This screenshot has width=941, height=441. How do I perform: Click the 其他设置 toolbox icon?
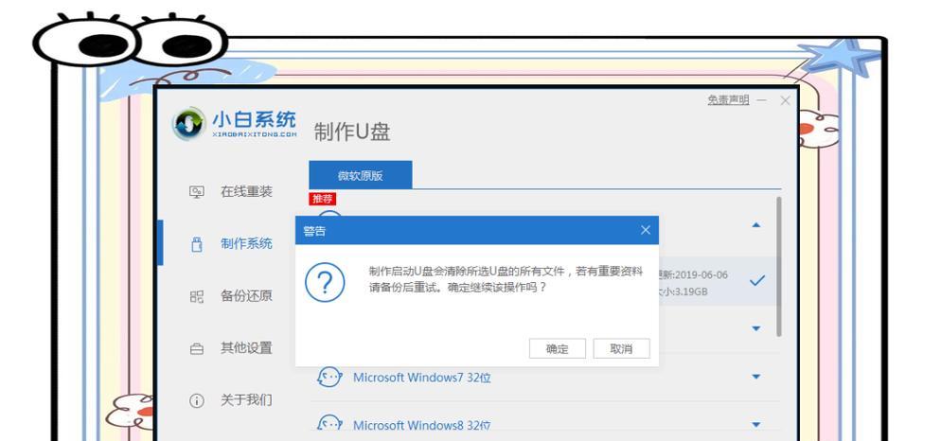[196, 348]
